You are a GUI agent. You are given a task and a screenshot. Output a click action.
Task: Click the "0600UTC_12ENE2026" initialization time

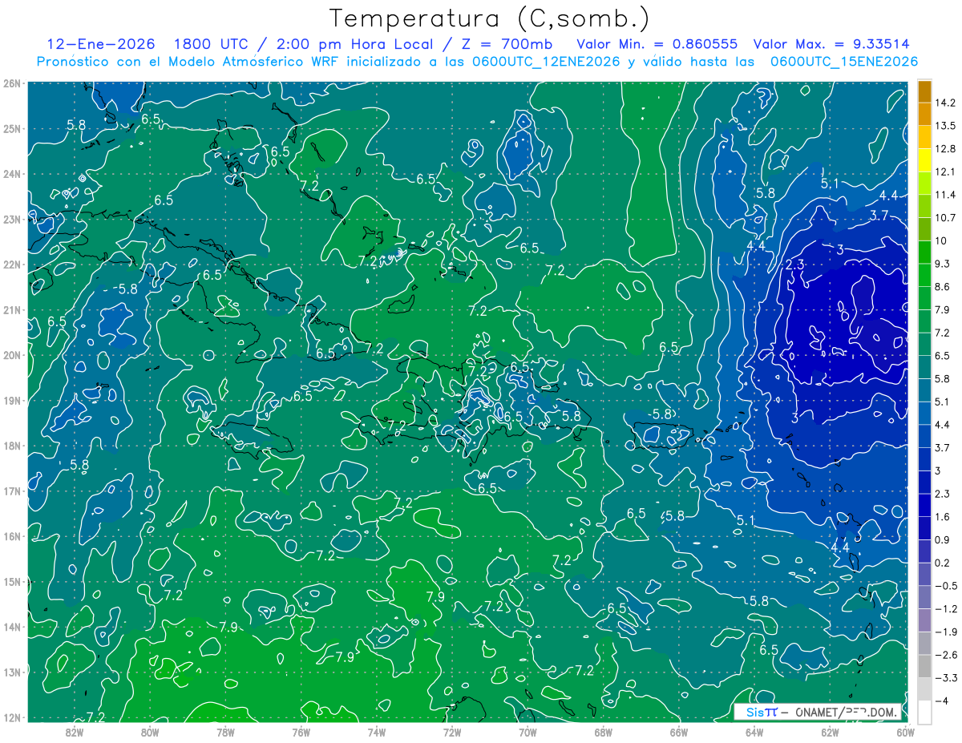coord(546,62)
